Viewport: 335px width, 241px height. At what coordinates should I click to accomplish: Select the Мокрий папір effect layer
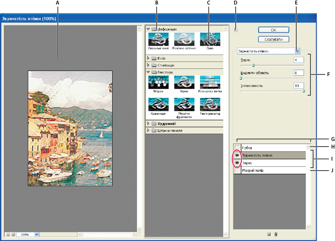pos(273,171)
